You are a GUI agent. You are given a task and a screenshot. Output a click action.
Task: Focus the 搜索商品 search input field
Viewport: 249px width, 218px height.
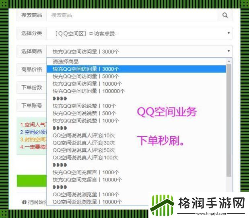pyautogui.click(x=132, y=15)
